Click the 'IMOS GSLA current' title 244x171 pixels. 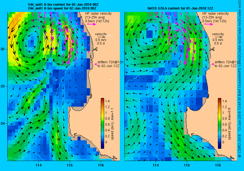[x=180, y=8]
